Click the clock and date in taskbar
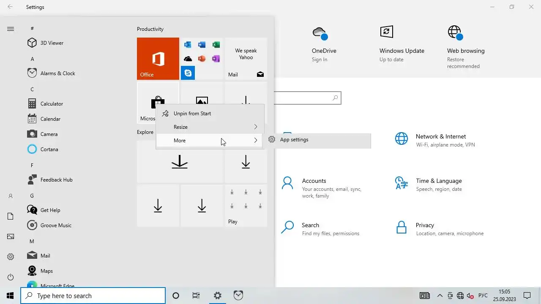 point(504,296)
